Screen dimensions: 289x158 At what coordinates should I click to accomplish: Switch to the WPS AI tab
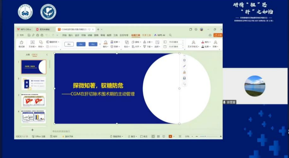click(x=160, y=35)
